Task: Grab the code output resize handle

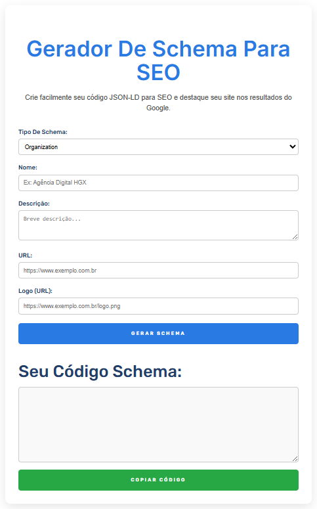Action: point(295,458)
